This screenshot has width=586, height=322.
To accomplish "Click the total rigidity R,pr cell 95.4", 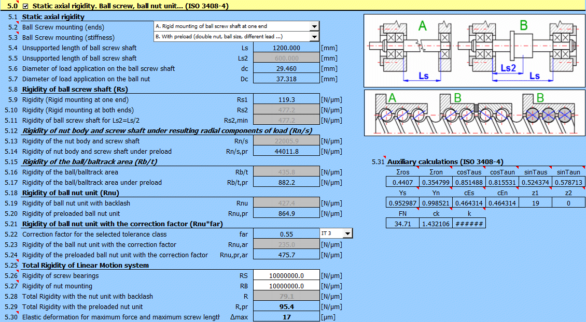I will pos(286,306).
